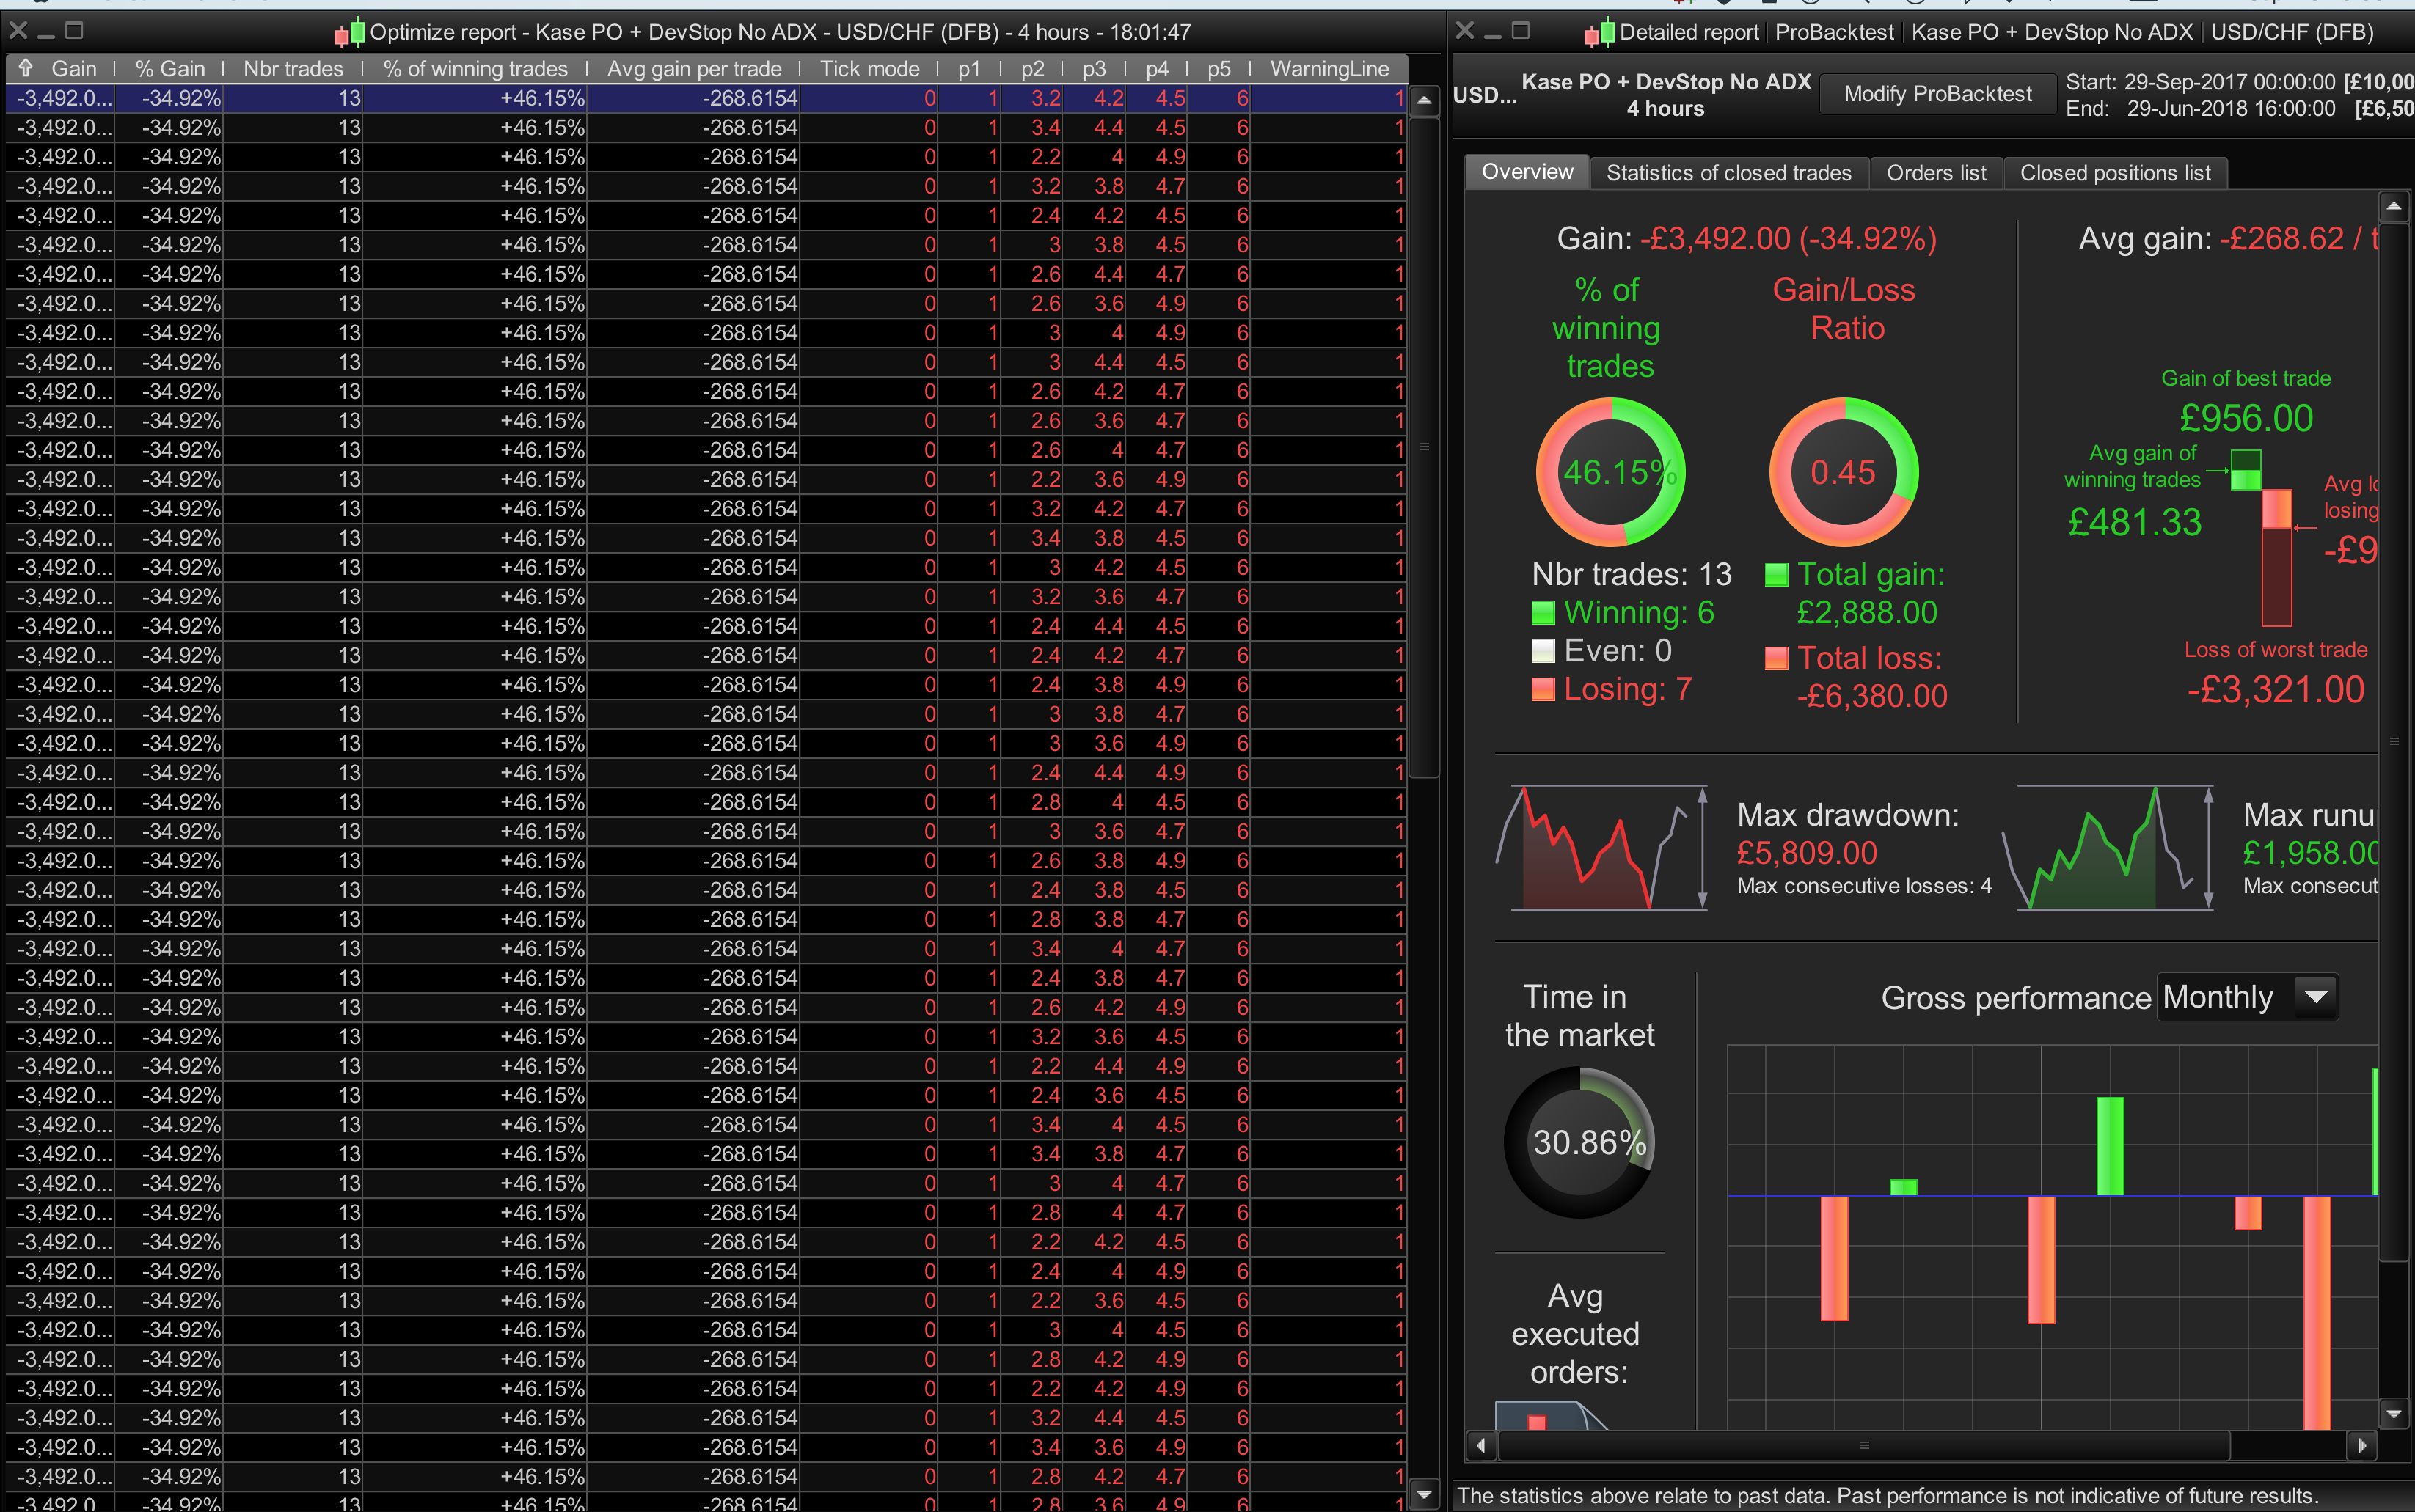Select the Overview tab
This screenshot has height=1512, width=2415.
coord(1526,172)
